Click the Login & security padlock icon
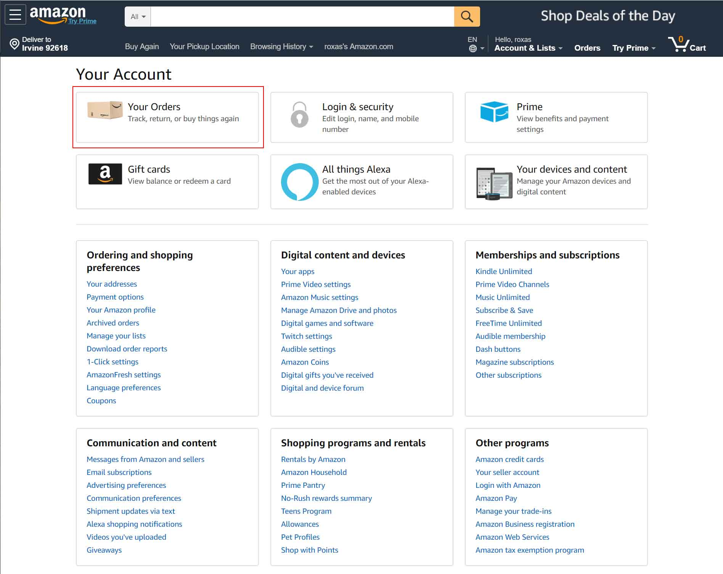Viewport: 723px width, 574px height. click(299, 114)
